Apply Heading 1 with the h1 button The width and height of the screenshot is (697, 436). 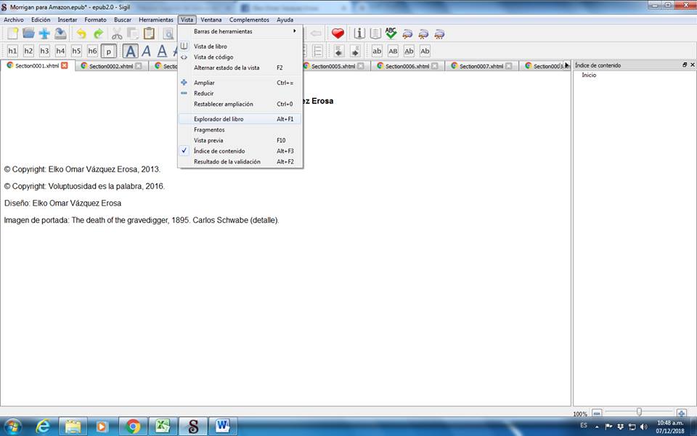tap(12, 51)
